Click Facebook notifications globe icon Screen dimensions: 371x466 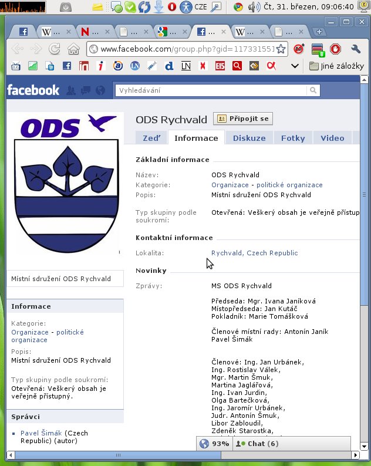click(x=100, y=90)
